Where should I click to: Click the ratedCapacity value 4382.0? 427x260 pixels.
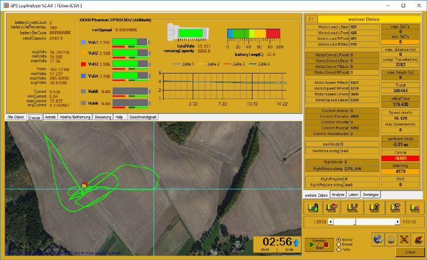click(x=56, y=38)
